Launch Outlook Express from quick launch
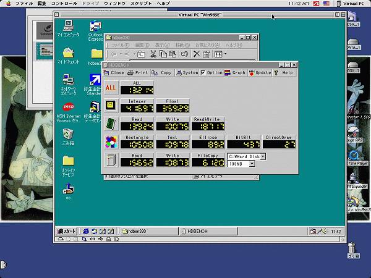Screen dimensions: 371x278 tap(94, 231)
